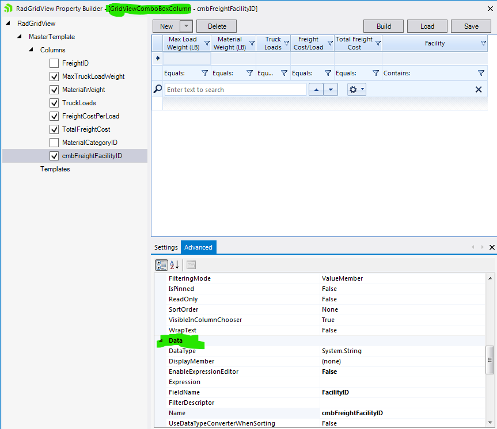497x429 pixels.
Task: Switch property grid to Categorized view
Action: (x=161, y=265)
